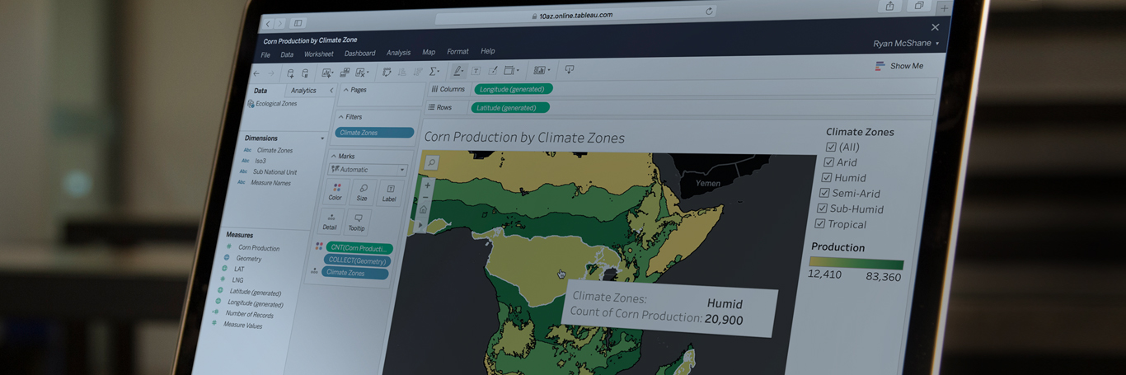This screenshot has height=375, width=1126.
Task: Toggle the Humid climate zone checkbox
Action: pos(826,177)
